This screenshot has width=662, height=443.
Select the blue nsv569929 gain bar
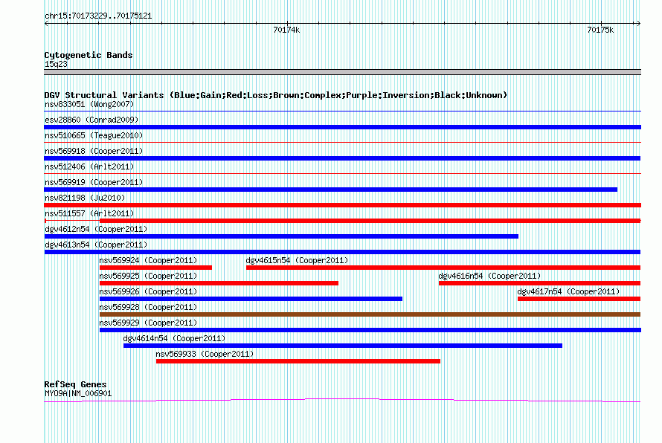[x=370, y=330]
